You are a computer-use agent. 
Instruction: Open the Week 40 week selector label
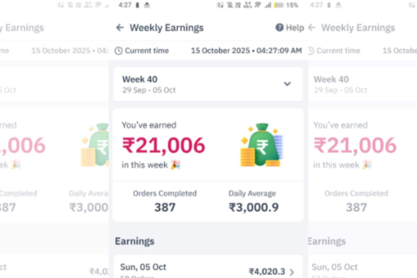coord(140,79)
